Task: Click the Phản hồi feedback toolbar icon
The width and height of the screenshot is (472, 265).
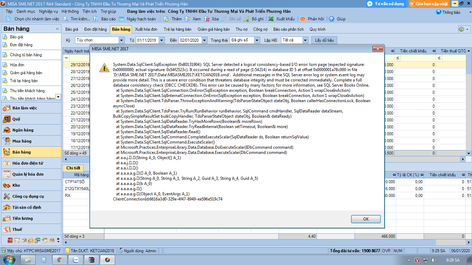Action: pyautogui.click(x=303, y=19)
